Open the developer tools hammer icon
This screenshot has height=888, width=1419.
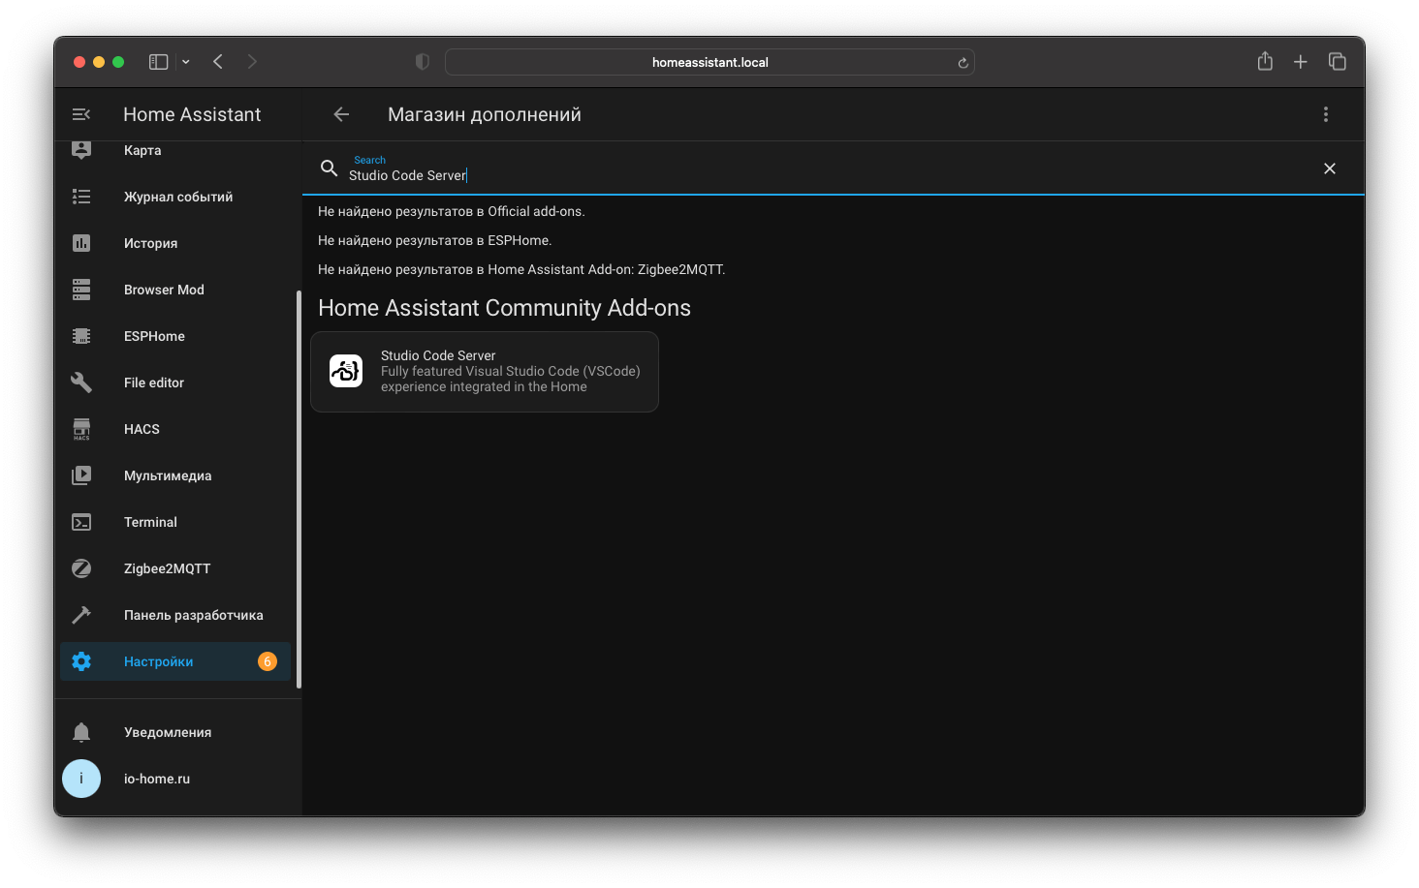[x=81, y=615]
